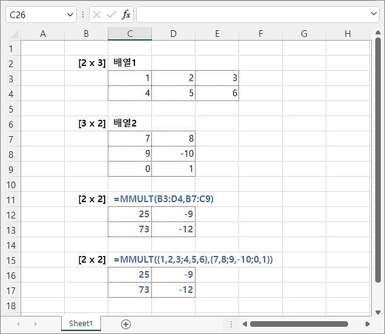Screen dimensions: 385x334
Task: Switch to the Sheet1 tab
Action: [x=81, y=324]
